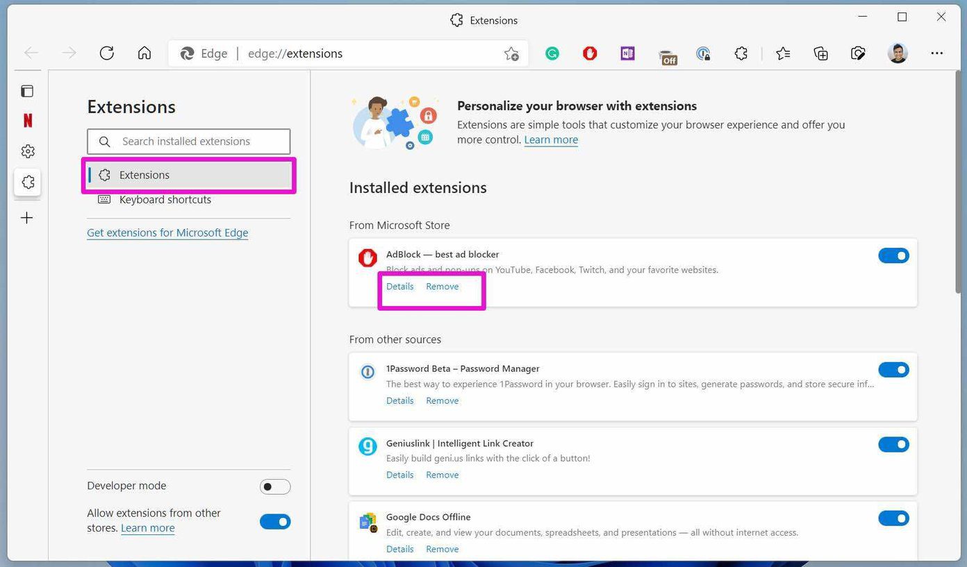
Task: Turn on Developer mode
Action: point(275,486)
